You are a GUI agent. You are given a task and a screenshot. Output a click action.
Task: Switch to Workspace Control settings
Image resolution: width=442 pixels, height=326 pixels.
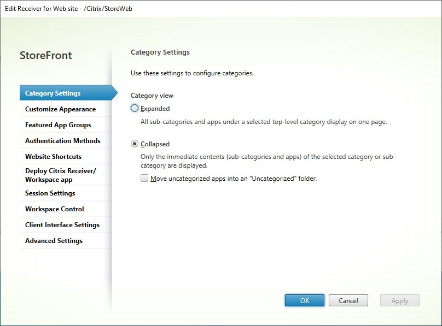coord(54,209)
